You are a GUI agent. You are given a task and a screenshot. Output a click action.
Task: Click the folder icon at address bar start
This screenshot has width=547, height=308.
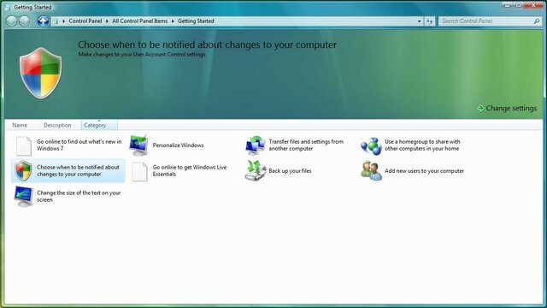click(x=55, y=21)
